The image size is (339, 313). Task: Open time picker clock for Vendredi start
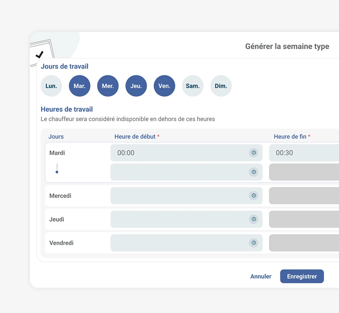pos(253,243)
